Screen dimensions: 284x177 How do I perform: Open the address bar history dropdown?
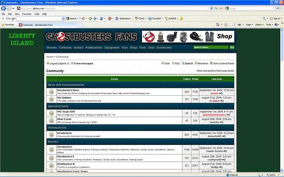pyautogui.click(x=211, y=8)
